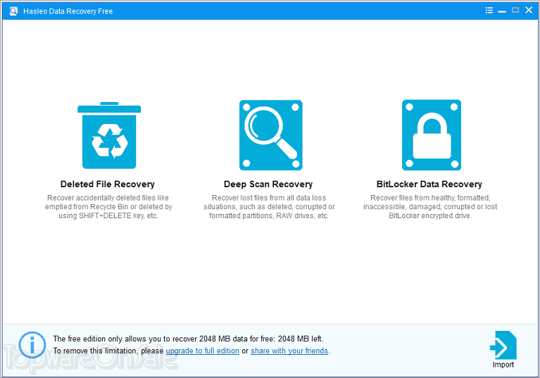This screenshot has width=540, height=378.
Task: Select the "Deep Scan Recovery" heading
Action: click(268, 184)
